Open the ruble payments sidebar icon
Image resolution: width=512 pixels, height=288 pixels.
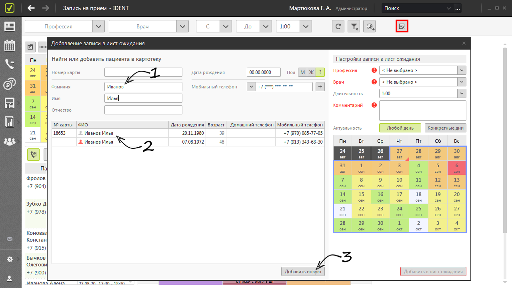pyautogui.click(x=10, y=84)
